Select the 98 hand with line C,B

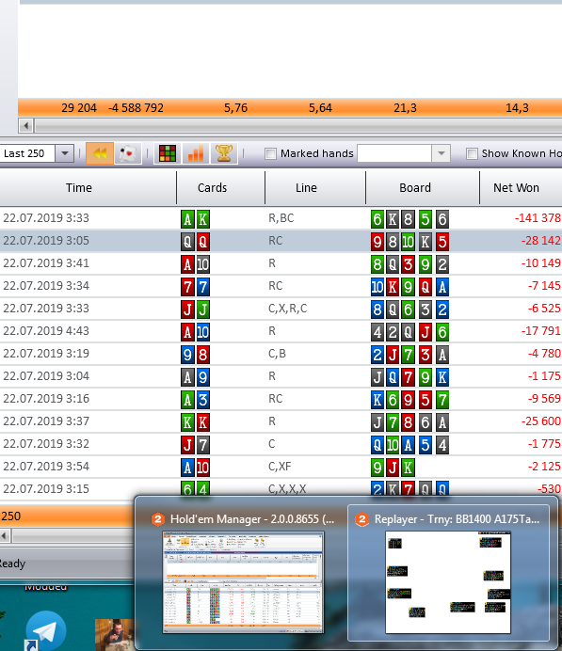[281, 354]
